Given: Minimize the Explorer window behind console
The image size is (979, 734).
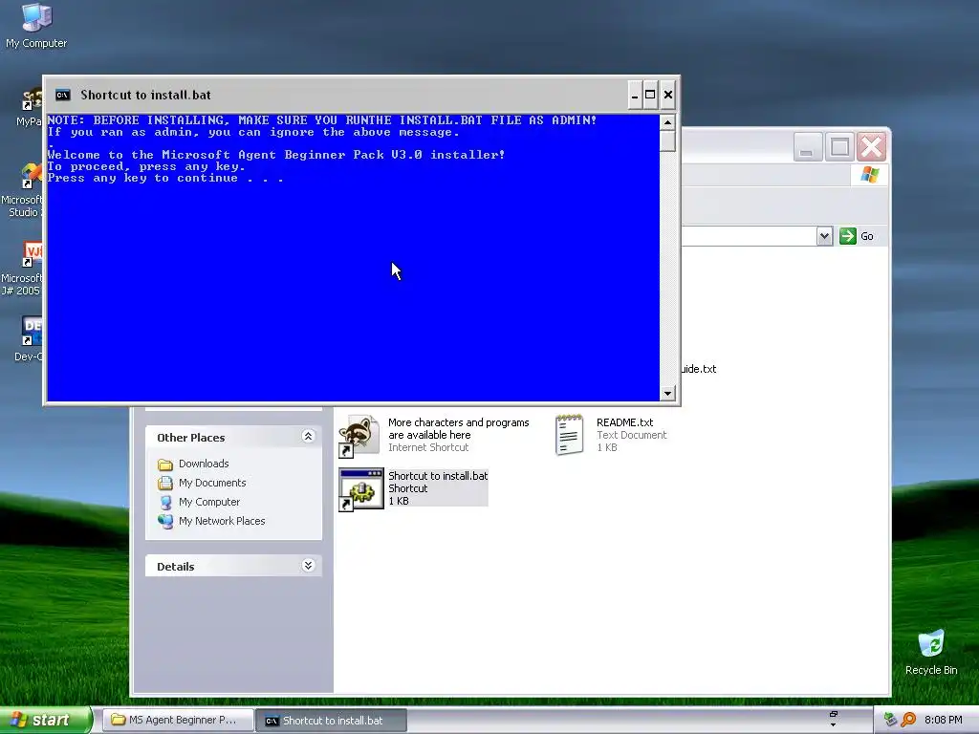Looking at the screenshot, I should coord(807,147).
